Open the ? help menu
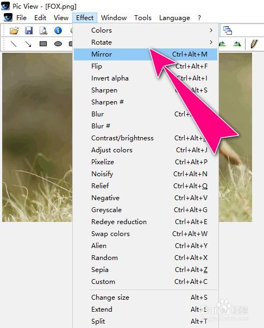The image size is (264, 328). click(x=199, y=18)
